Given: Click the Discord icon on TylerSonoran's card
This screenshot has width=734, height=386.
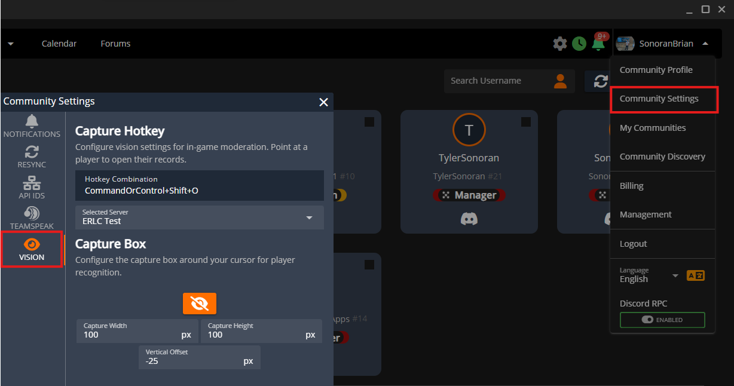Looking at the screenshot, I should click(469, 219).
